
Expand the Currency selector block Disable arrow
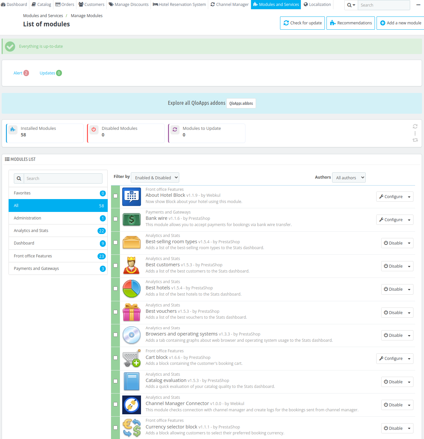tap(409, 428)
